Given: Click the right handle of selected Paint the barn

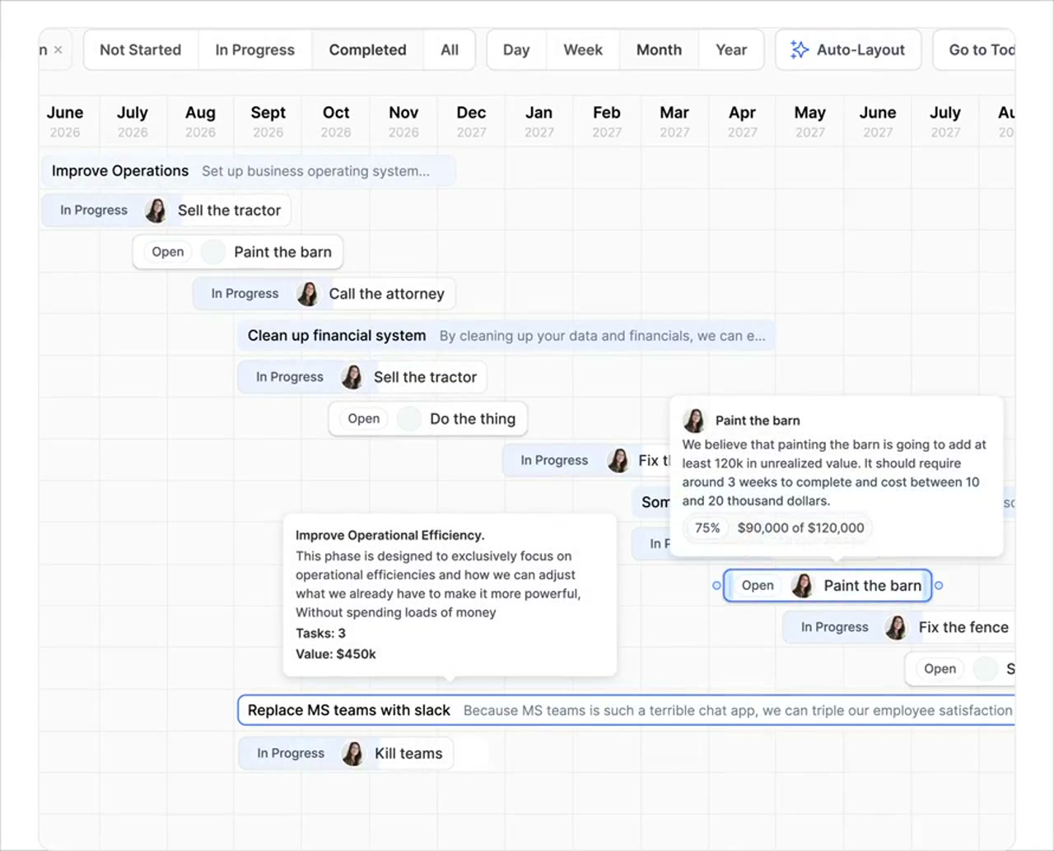Looking at the screenshot, I should 939,586.
